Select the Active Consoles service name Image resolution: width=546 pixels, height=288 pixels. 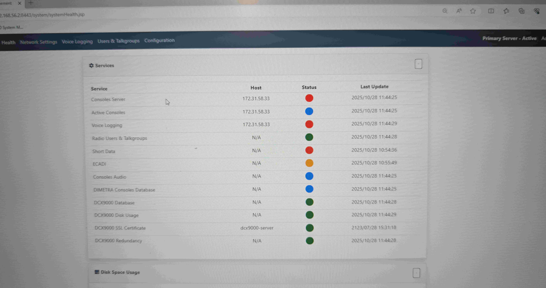[x=108, y=113]
